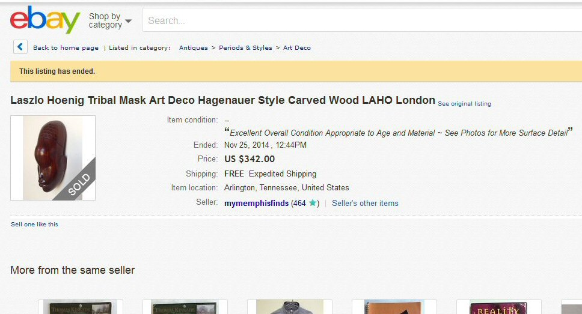The image size is (582, 314).
Task: Open the gray jacket item thumbnail
Action: pyautogui.click(x=290, y=307)
